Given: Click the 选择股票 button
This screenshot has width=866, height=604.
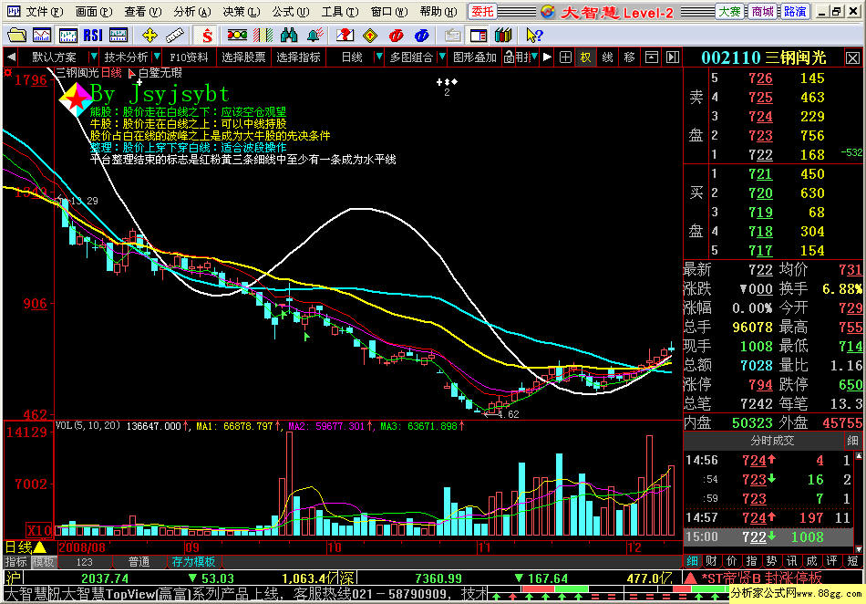Looking at the screenshot, I should click(x=243, y=57).
